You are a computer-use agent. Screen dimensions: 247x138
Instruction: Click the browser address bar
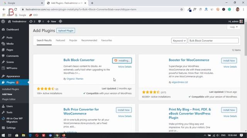point(101,9)
